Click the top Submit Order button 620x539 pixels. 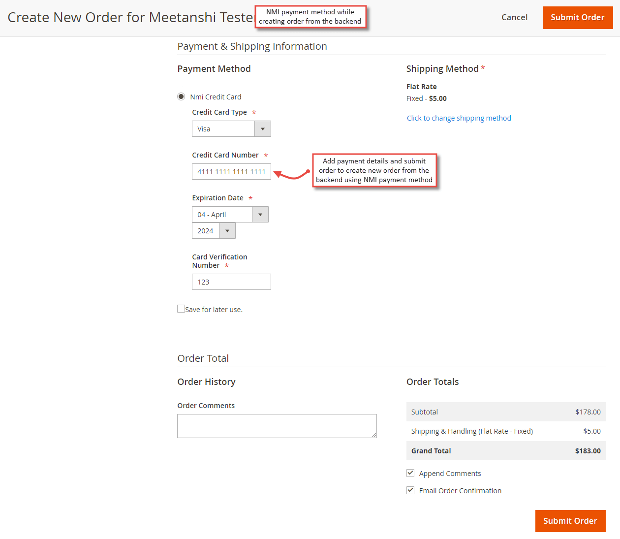tap(578, 17)
